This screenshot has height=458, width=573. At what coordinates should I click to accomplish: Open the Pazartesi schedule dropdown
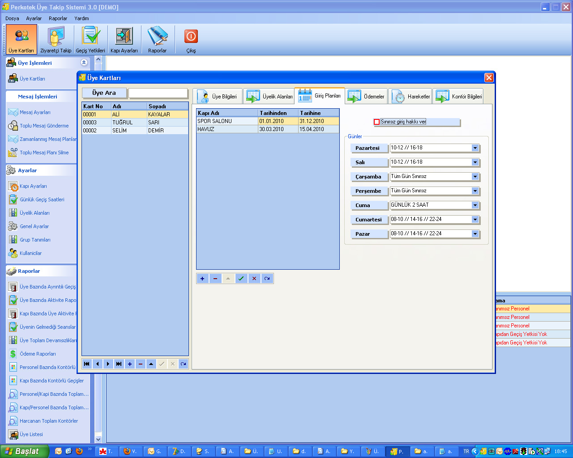pyautogui.click(x=475, y=148)
